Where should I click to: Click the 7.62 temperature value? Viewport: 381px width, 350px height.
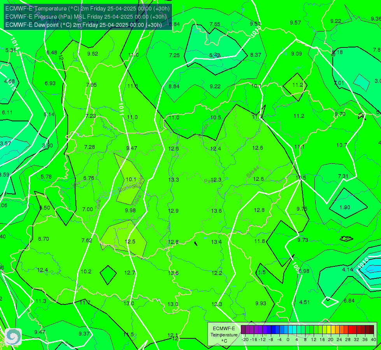(x=87, y=240)
